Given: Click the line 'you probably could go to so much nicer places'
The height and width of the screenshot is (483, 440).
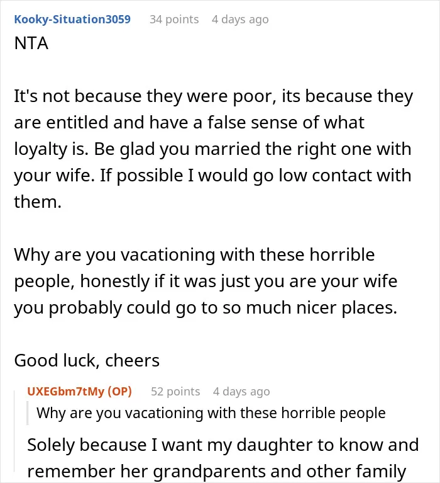Looking at the screenshot, I should pyautogui.click(x=206, y=308).
